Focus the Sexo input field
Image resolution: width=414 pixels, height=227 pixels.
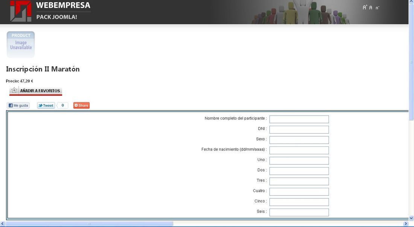click(x=299, y=140)
